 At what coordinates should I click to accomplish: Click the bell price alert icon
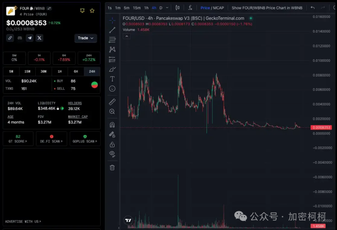[x=82, y=11]
